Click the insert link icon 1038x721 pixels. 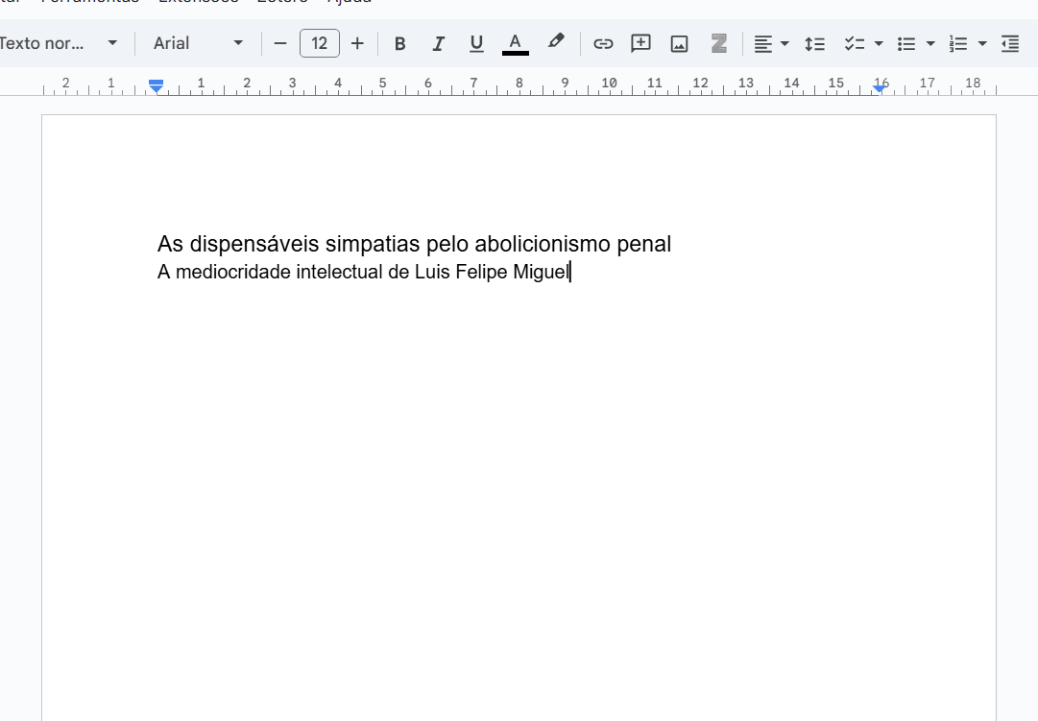point(603,43)
